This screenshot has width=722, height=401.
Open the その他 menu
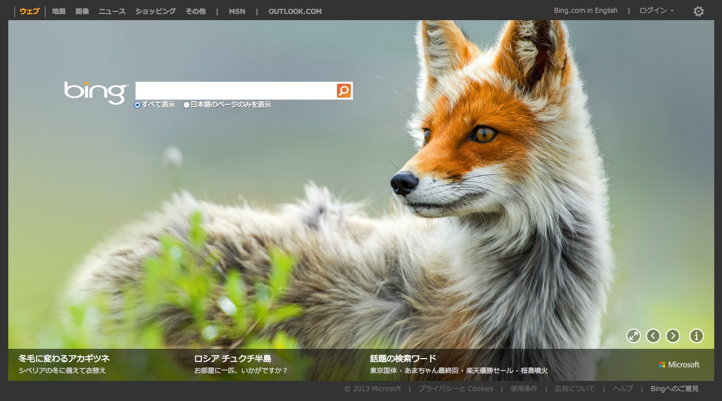tap(195, 11)
